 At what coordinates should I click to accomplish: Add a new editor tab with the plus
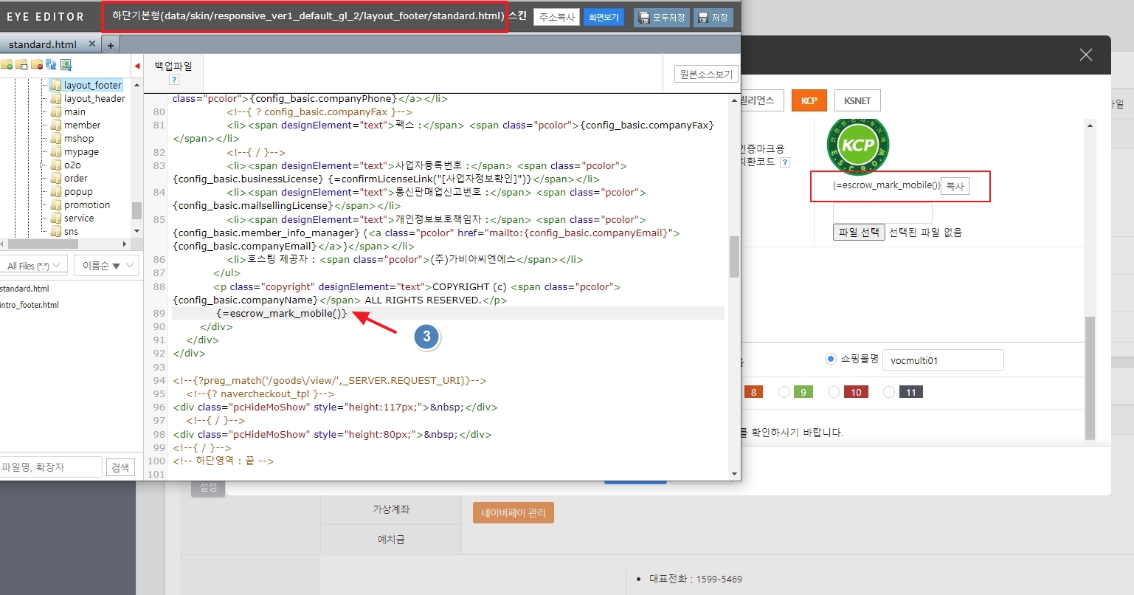pos(111,45)
